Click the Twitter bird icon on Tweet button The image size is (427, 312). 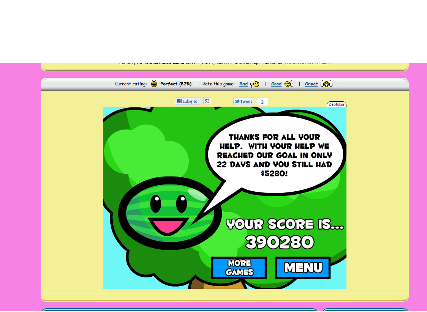tap(237, 101)
